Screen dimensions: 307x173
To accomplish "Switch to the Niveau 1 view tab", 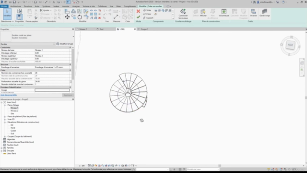I will pos(83,29).
